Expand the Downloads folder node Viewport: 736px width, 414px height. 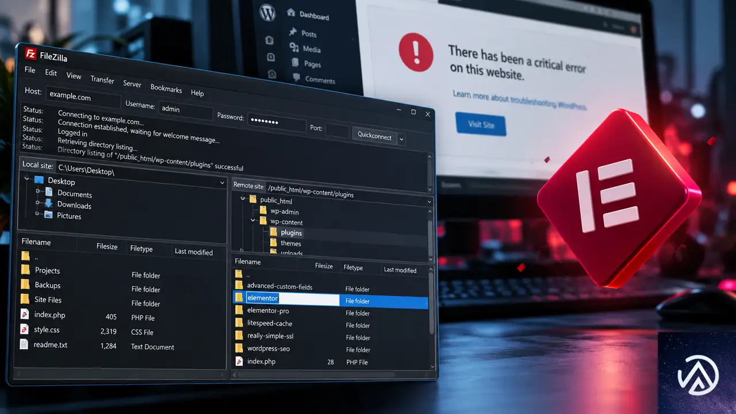[37, 204]
